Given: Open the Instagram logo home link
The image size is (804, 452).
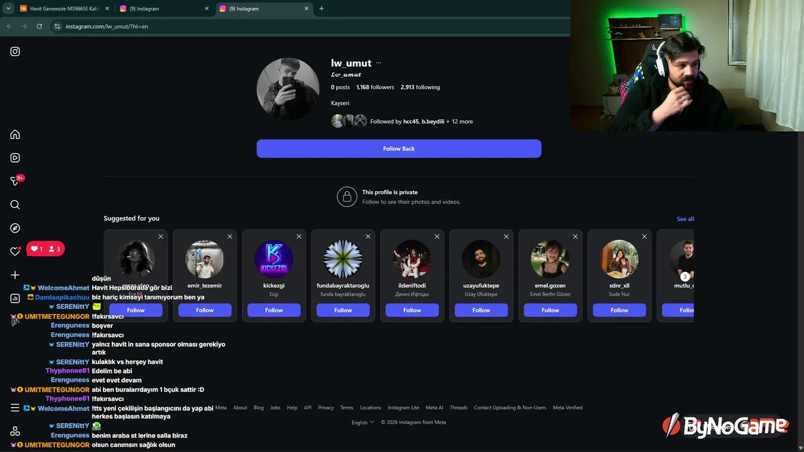Looking at the screenshot, I should (15, 51).
